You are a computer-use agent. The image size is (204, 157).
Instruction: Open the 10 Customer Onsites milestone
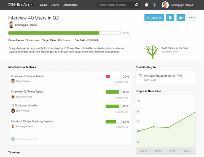point(25,105)
